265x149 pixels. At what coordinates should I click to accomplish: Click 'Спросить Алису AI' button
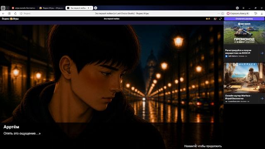point(238,14)
